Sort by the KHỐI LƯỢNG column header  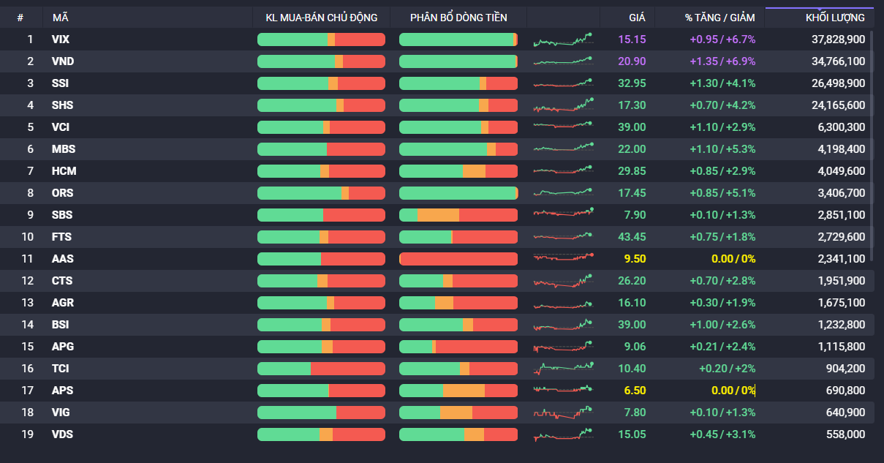click(839, 18)
